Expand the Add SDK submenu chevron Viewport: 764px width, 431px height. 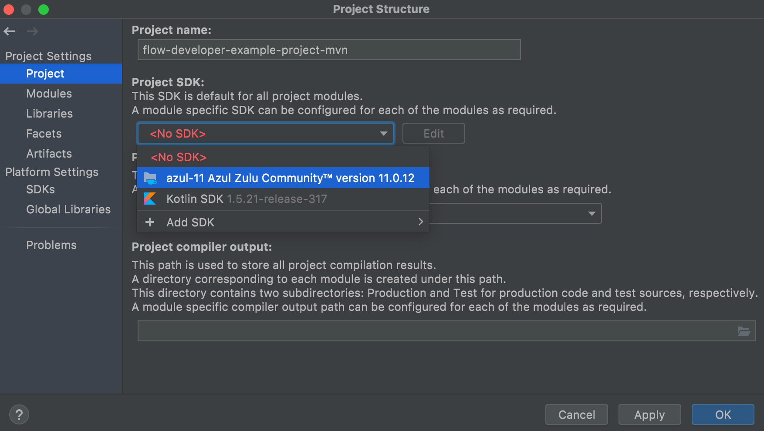[x=420, y=222]
